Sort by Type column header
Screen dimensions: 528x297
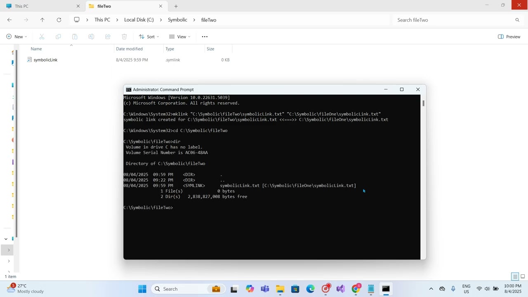pyautogui.click(x=170, y=49)
